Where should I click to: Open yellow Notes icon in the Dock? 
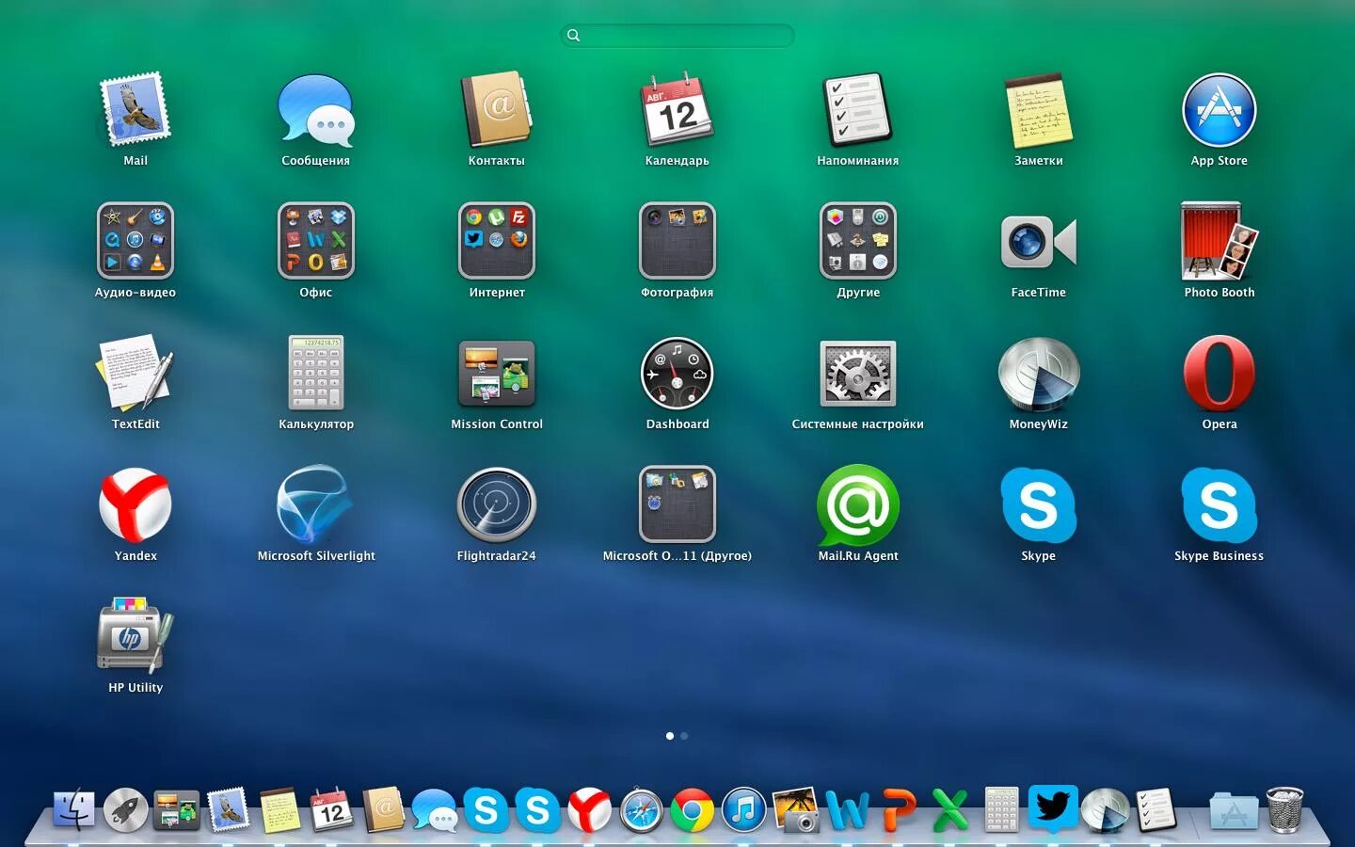pyautogui.click(x=279, y=810)
